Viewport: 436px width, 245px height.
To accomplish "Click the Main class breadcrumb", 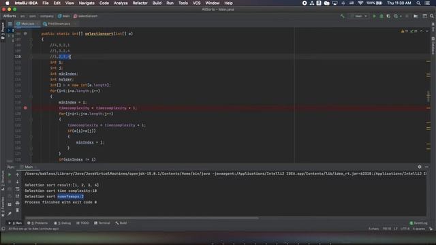I will point(64,16).
